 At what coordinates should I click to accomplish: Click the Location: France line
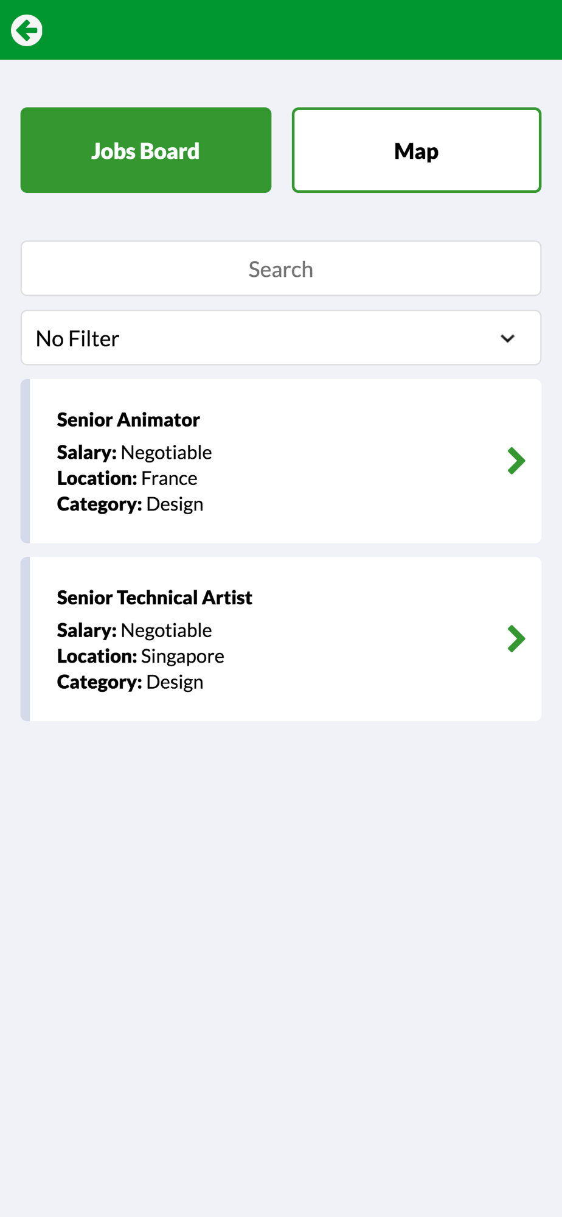click(127, 478)
